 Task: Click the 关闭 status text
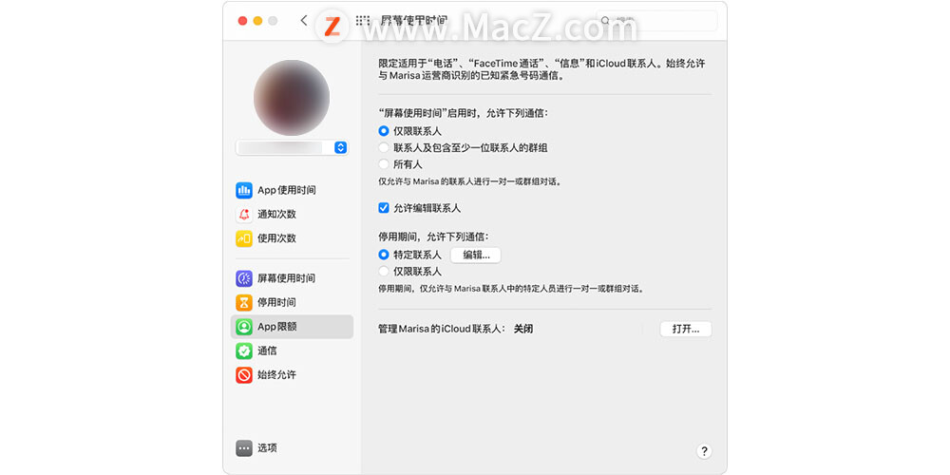pos(523,329)
